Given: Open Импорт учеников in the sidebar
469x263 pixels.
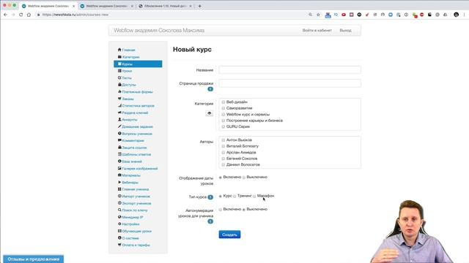Looking at the screenshot, I should click(136, 197).
